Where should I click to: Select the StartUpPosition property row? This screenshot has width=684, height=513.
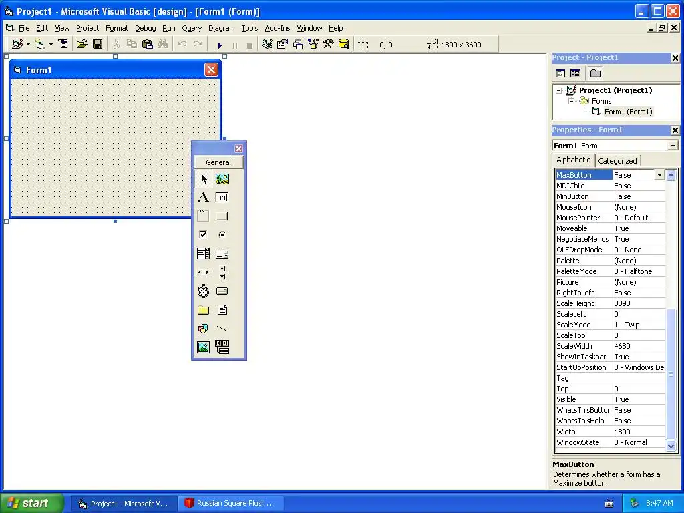[x=611, y=367]
